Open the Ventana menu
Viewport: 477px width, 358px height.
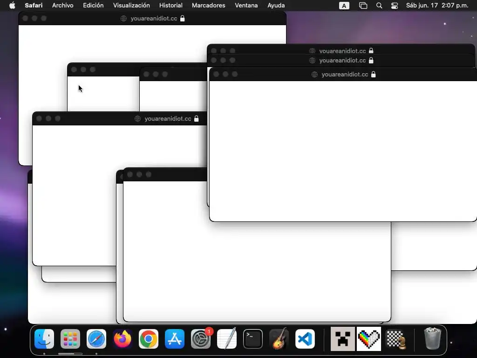click(246, 6)
